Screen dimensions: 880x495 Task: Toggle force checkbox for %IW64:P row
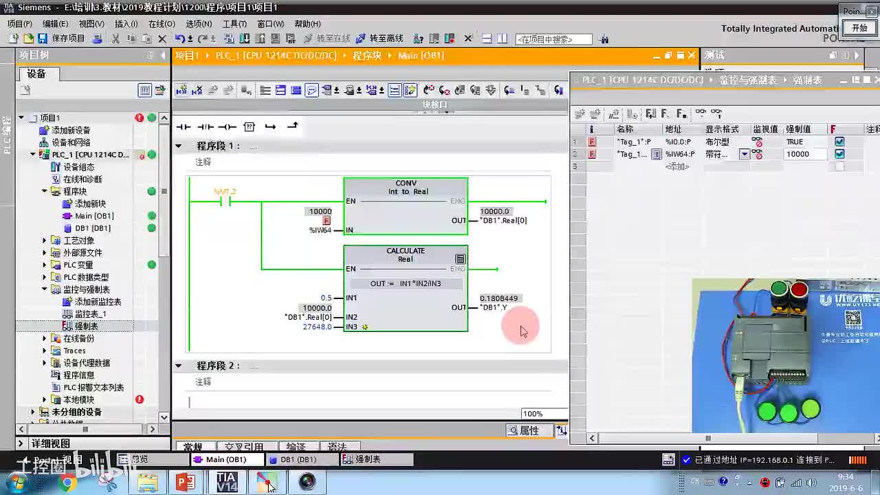coord(839,154)
